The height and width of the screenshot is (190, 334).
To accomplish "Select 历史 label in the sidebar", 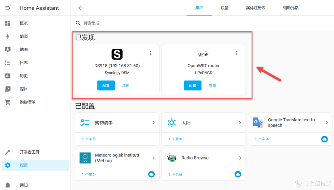I will (x=24, y=76).
